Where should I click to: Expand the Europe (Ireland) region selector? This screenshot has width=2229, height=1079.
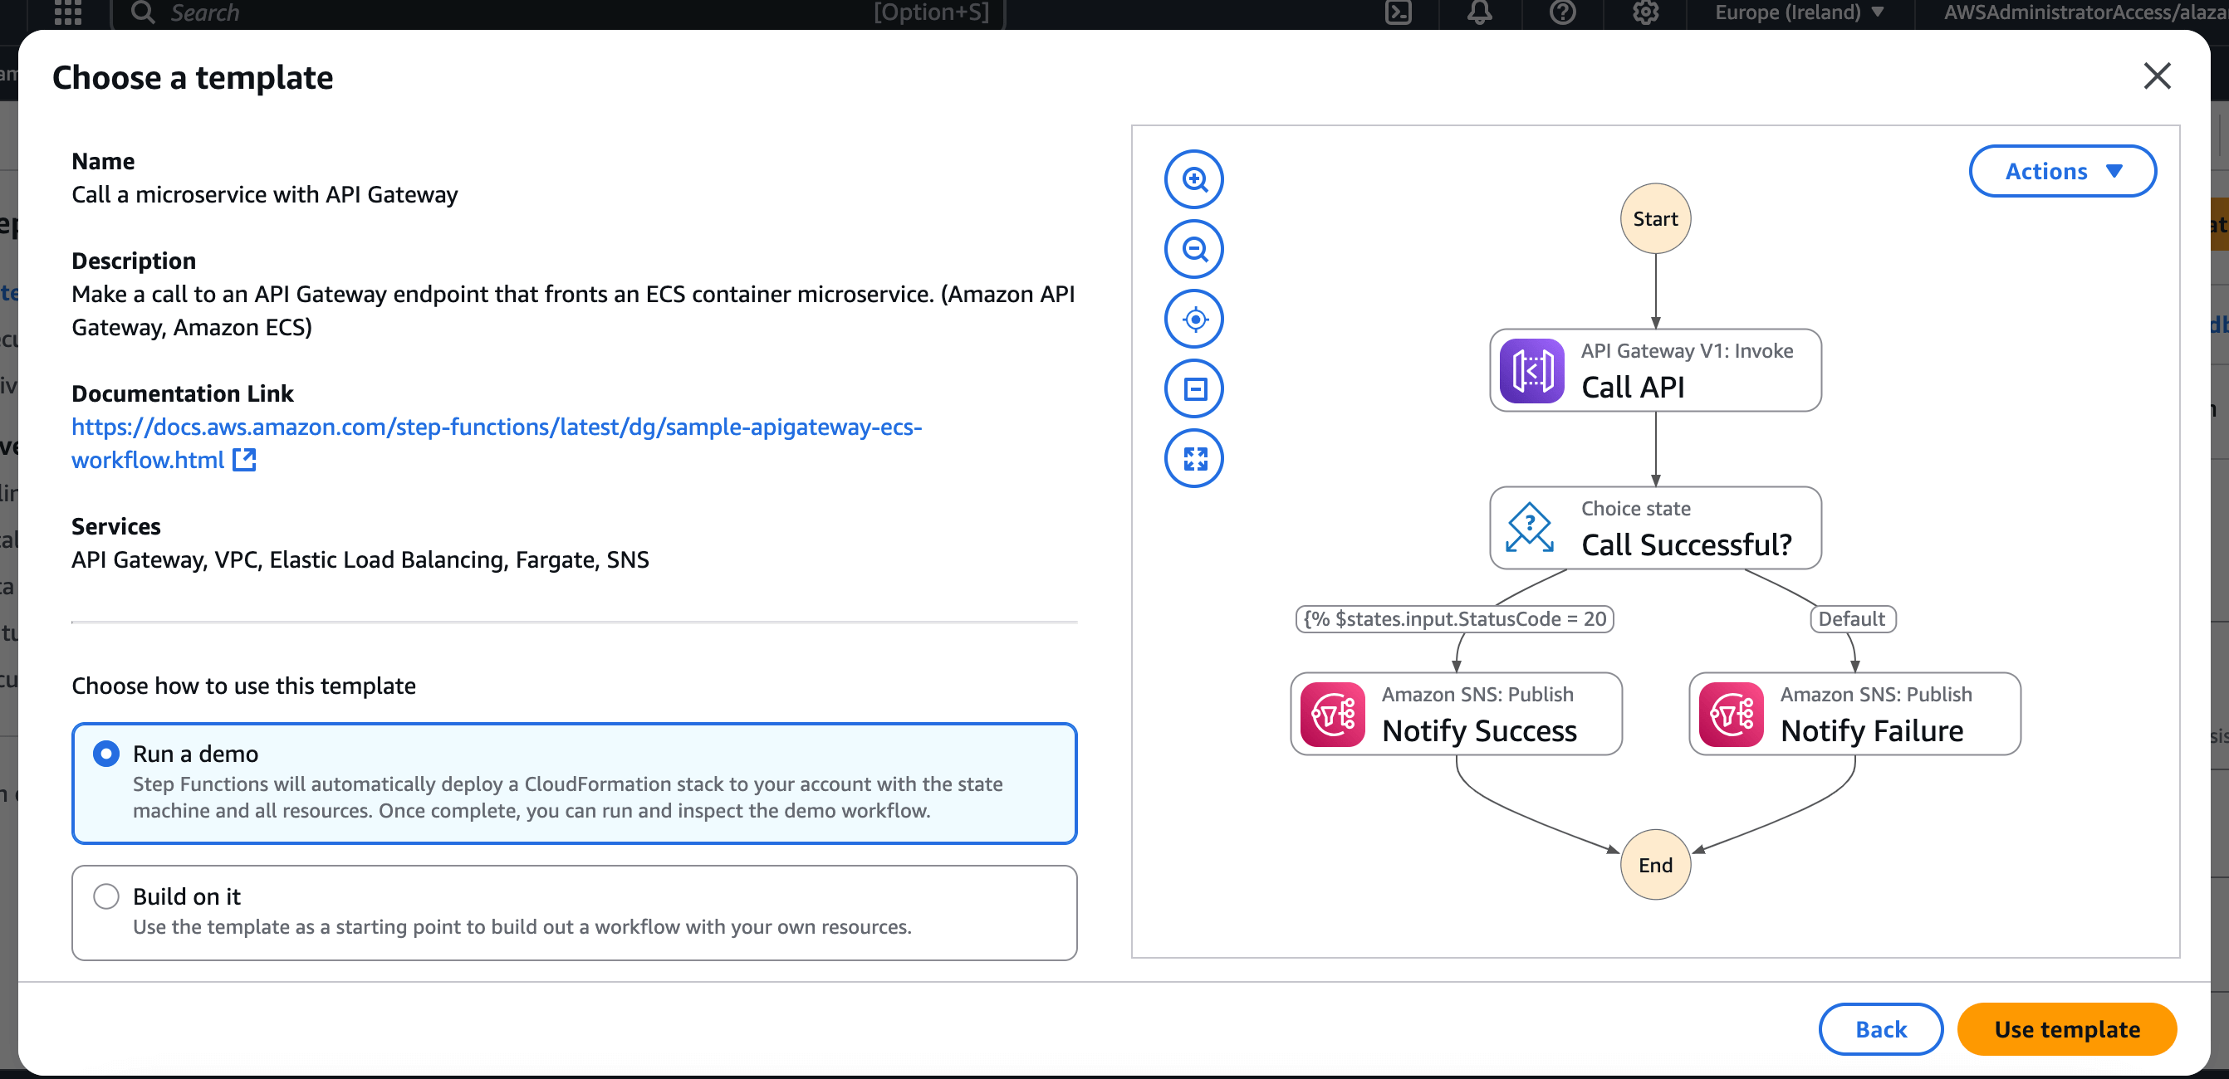(1799, 12)
